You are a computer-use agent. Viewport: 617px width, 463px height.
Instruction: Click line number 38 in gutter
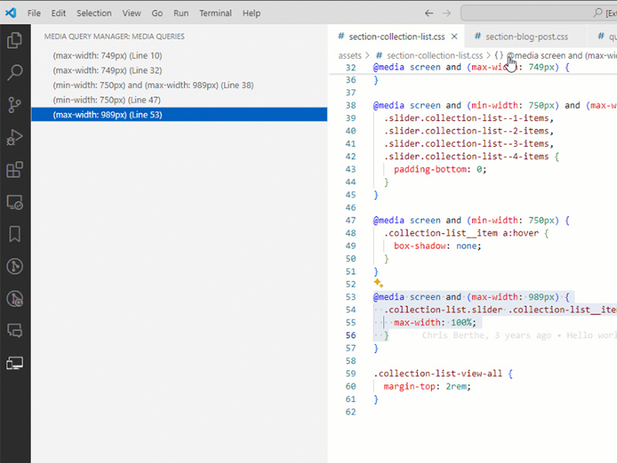350,106
